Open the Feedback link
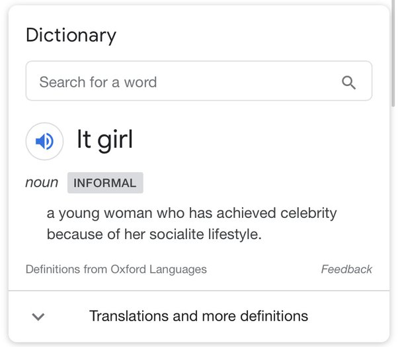 346,270
